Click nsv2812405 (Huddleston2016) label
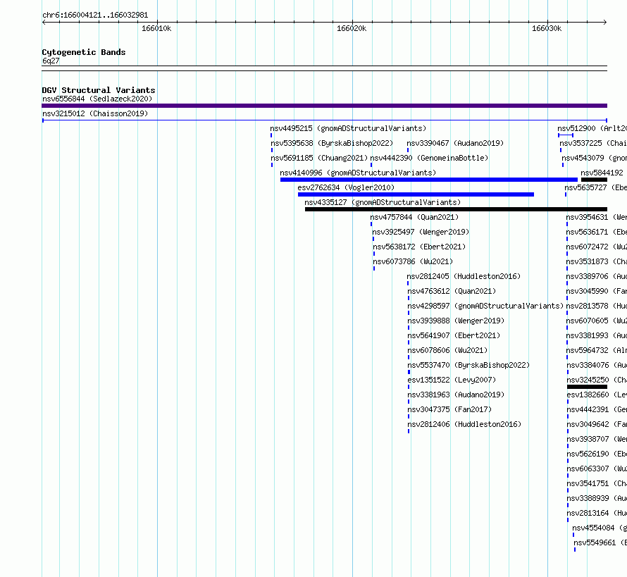Image resolution: width=627 pixels, height=577 pixels. coord(464,276)
